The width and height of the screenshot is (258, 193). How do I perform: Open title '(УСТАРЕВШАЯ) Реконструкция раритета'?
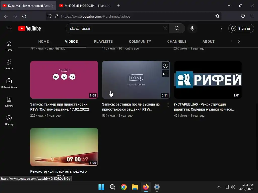204,107
